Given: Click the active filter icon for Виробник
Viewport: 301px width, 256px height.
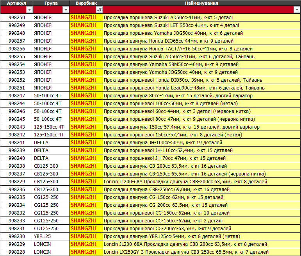Looking at the screenshot, I should click(x=99, y=10).
